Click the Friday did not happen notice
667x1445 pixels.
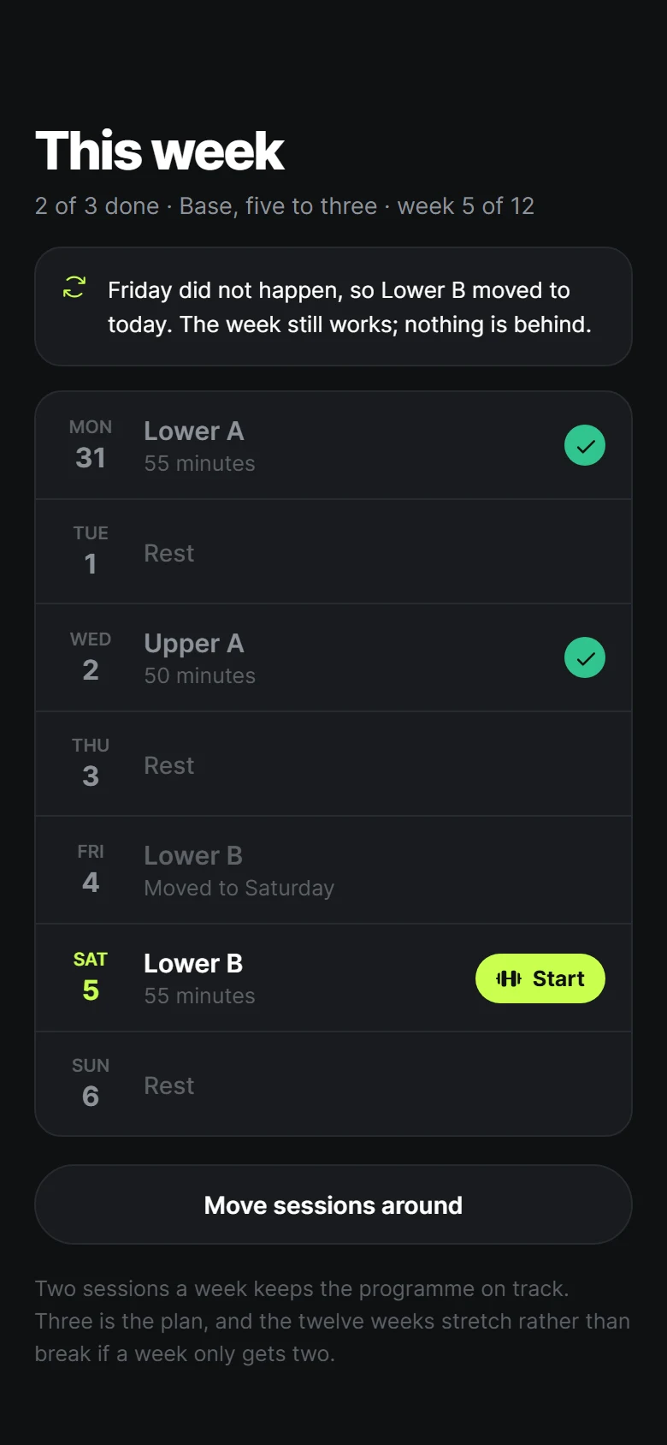coord(333,306)
